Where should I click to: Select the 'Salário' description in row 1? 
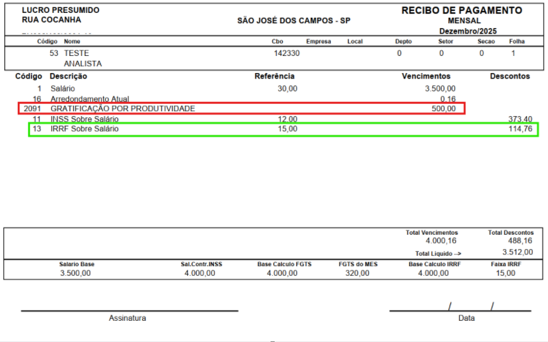point(63,89)
